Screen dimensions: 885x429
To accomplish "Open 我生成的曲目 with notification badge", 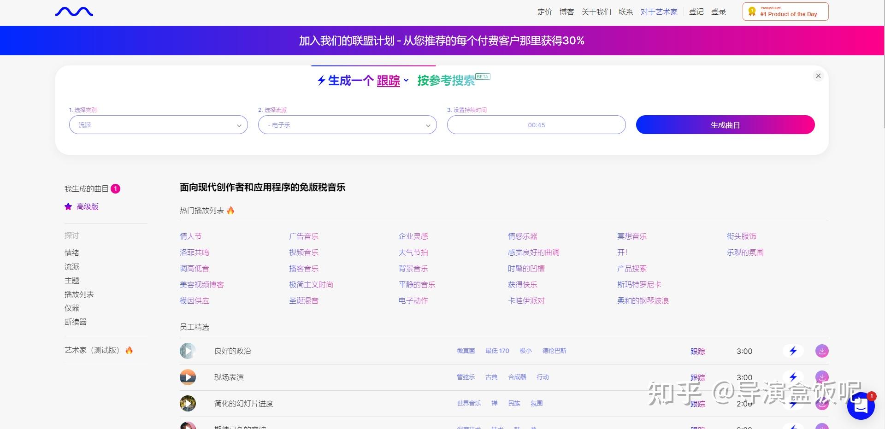I will tap(88, 188).
